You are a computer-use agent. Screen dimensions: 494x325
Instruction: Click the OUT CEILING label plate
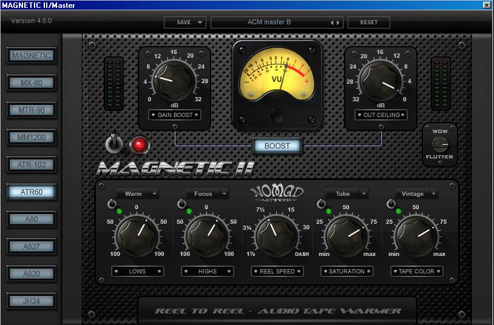coord(381,115)
